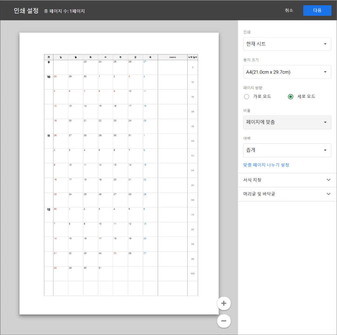Screen dimensions: 337x335
Task: Open the 인쇄 현재 시트 dropdown
Action: [x=287, y=44]
